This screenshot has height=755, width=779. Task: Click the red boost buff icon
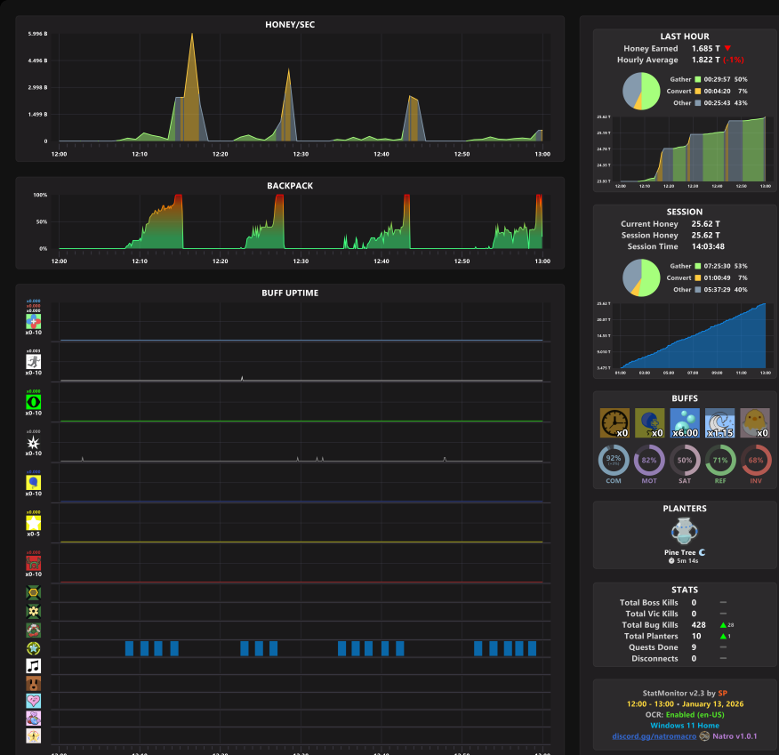point(33,563)
